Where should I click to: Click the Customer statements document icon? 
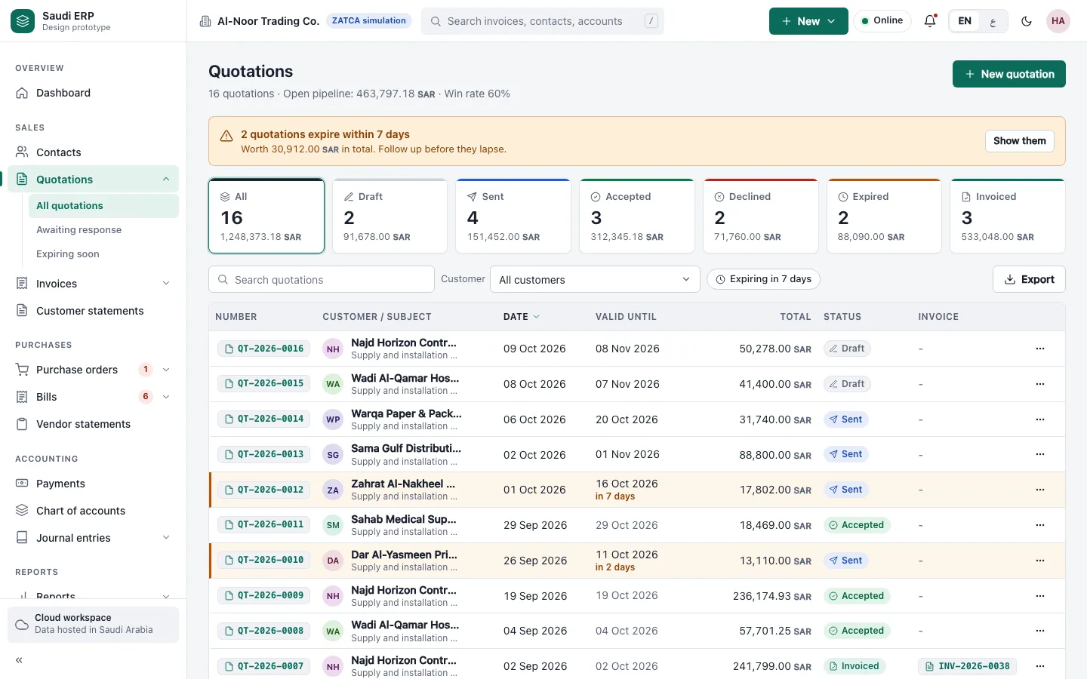click(x=22, y=311)
